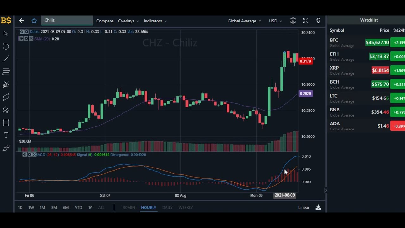Screen dimensions: 405x228
Task: Select the parallelogram channel tool
Action: click(6, 97)
